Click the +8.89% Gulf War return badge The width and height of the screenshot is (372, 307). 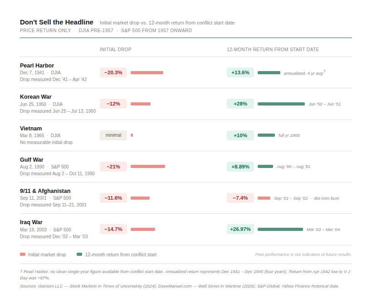pos(240,167)
